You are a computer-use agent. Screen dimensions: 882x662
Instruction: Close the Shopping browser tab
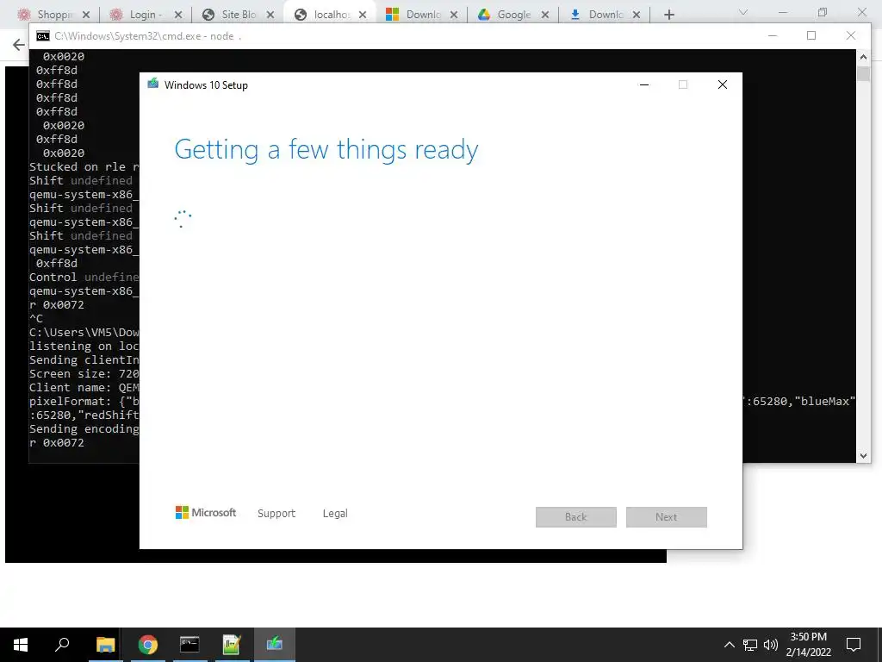86,15
